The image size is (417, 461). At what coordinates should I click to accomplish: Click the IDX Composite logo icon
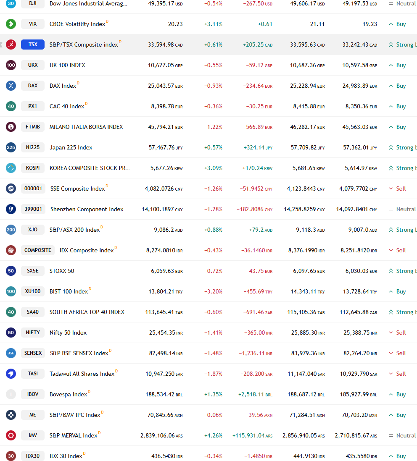(11, 251)
